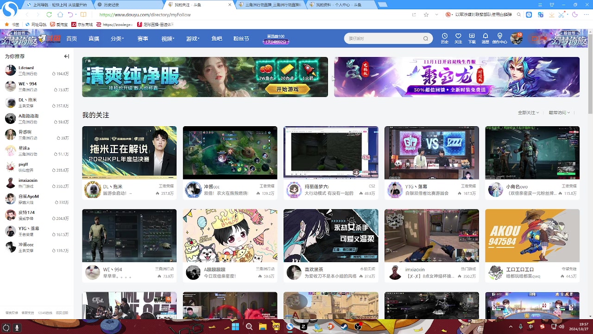Open a new browser tab

pos(382,5)
